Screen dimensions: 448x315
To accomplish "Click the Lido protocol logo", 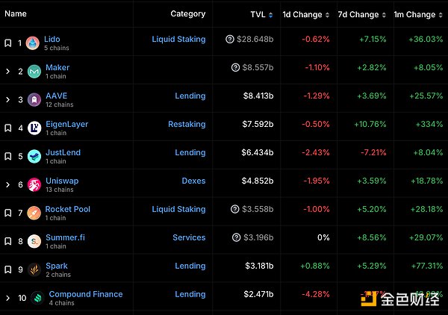I will coord(34,43).
